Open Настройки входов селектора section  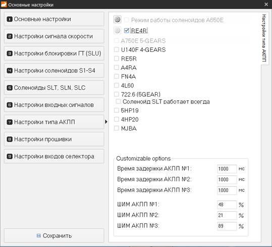(x=54, y=156)
